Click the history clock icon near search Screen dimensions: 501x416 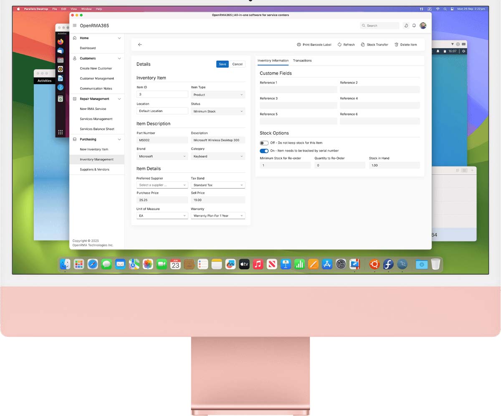406,25
